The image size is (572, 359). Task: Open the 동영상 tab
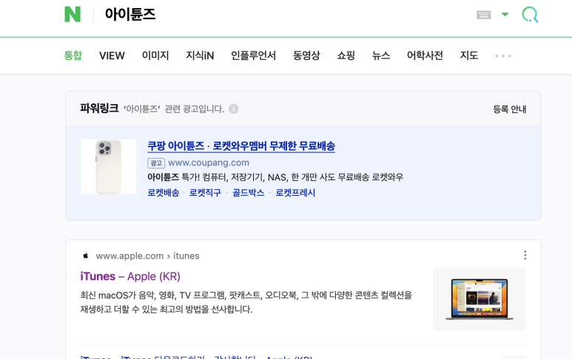click(306, 55)
